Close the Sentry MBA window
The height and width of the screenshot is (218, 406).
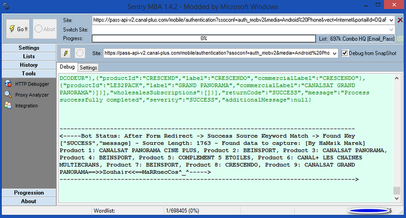pyautogui.click(x=394, y=5)
